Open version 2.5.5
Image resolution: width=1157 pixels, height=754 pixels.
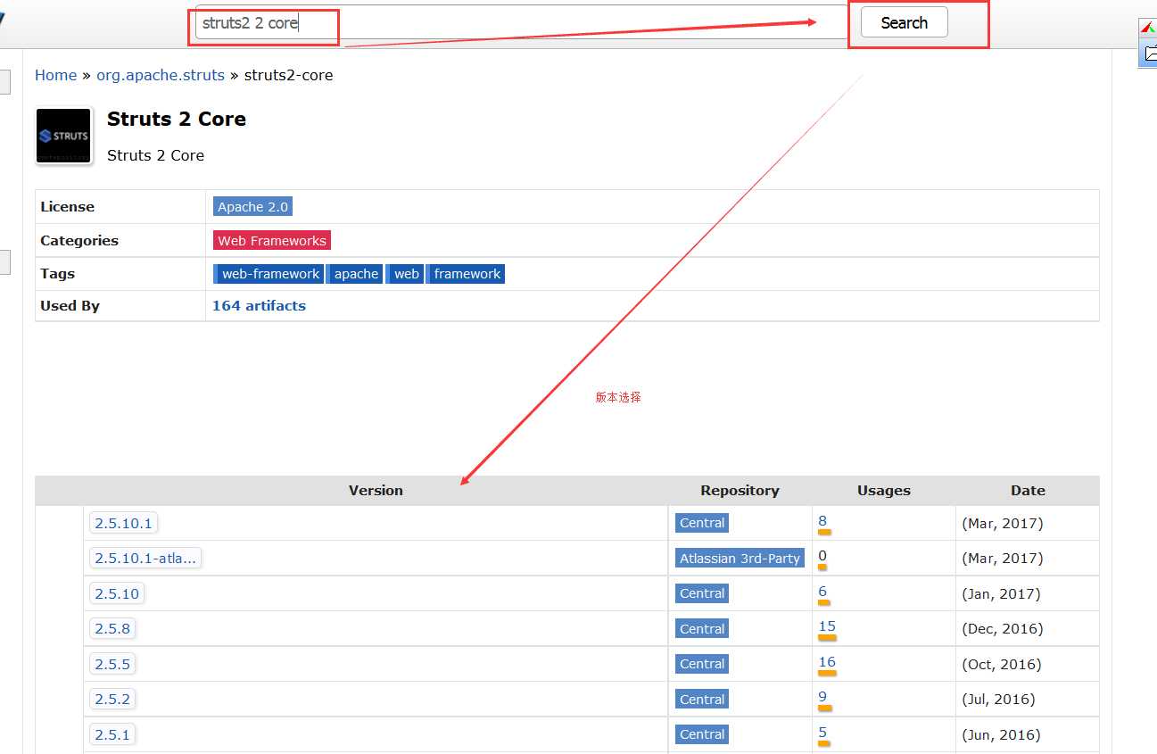(x=112, y=664)
